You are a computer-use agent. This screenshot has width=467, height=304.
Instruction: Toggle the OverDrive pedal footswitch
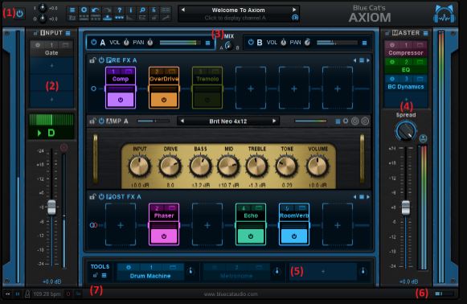click(x=164, y=100)
